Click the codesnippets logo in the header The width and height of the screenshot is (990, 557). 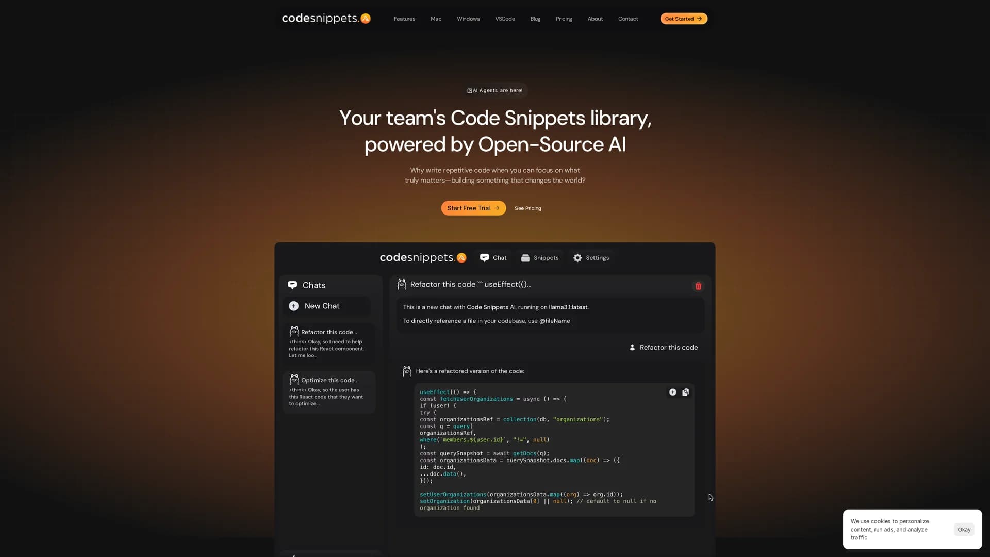click(x=326, y=19)
